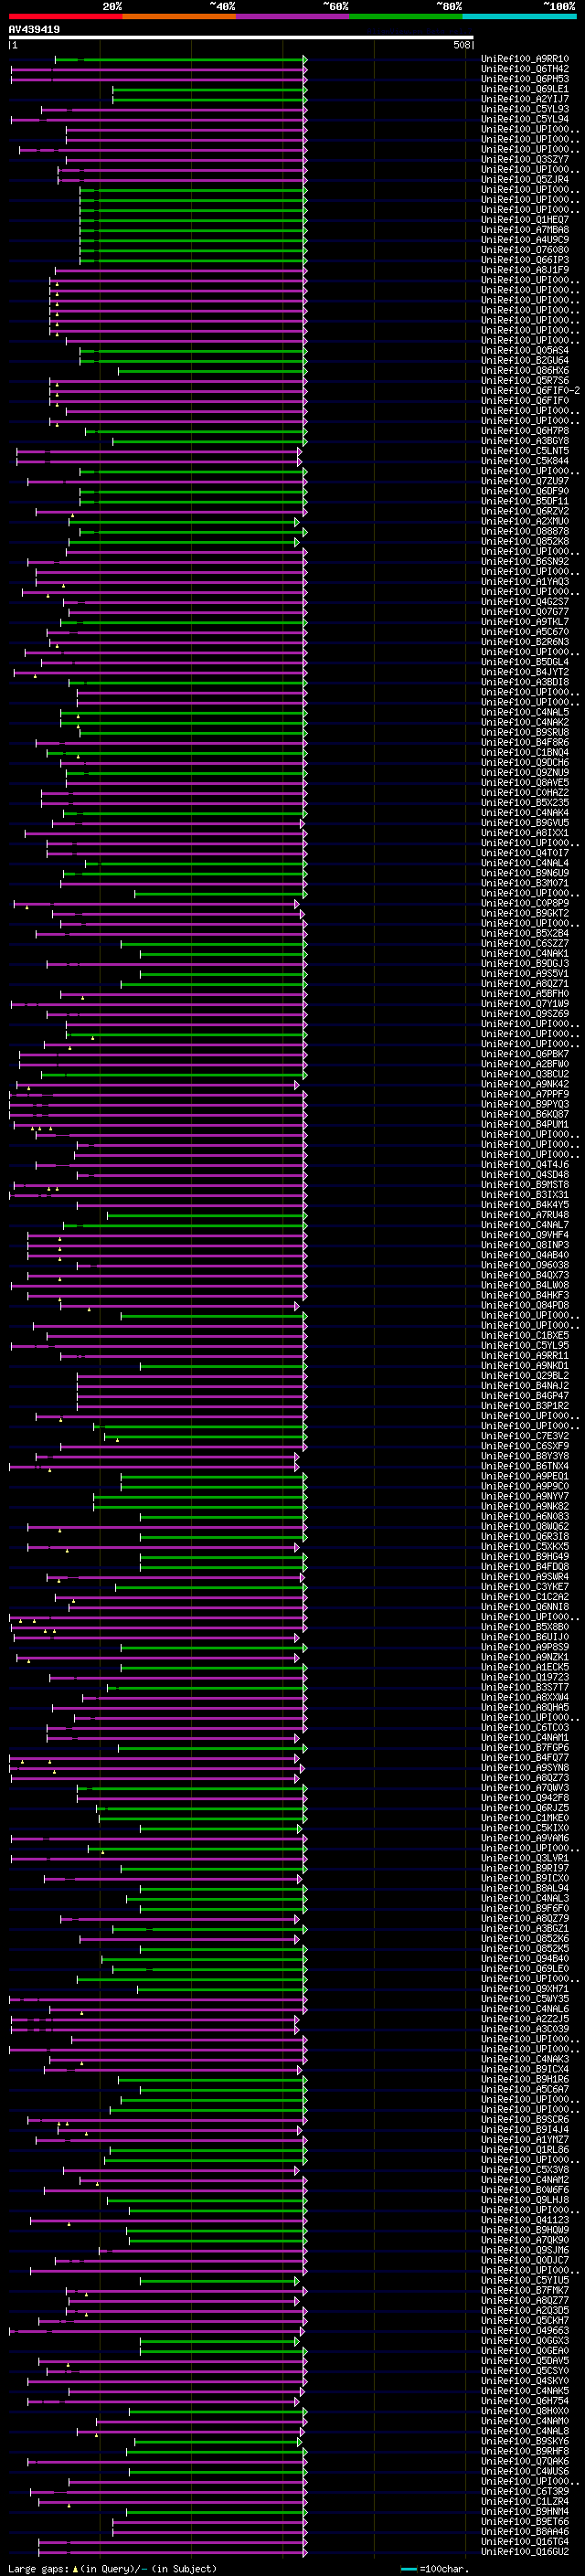Click hit label UniRef100_Q3SZY7
The image size is (585, 2576).
525,160
